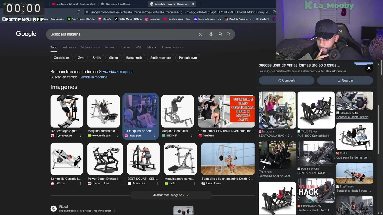This screenshot has width=383, height=215.
Task: Open the Sentadilla Cerrada FitCron thumbnail
Action: click(x=67, y=159)
